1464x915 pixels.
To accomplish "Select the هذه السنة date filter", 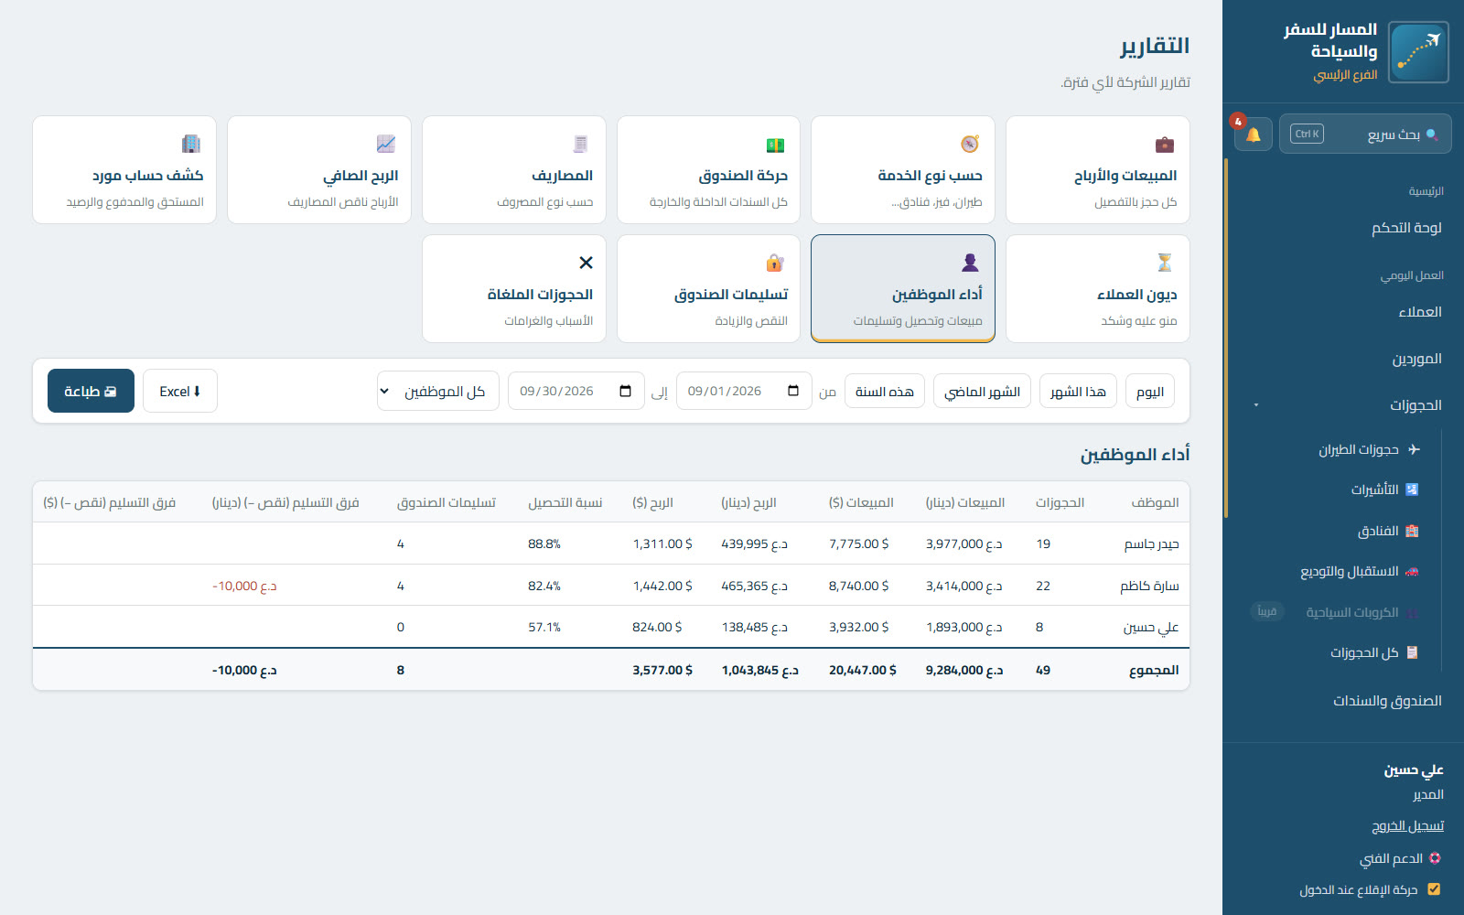I will pos(885,392).
